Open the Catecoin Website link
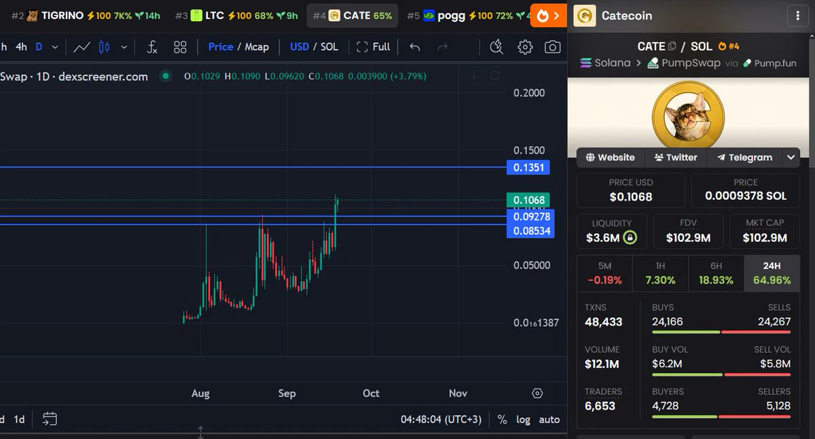 coord(611,157)
